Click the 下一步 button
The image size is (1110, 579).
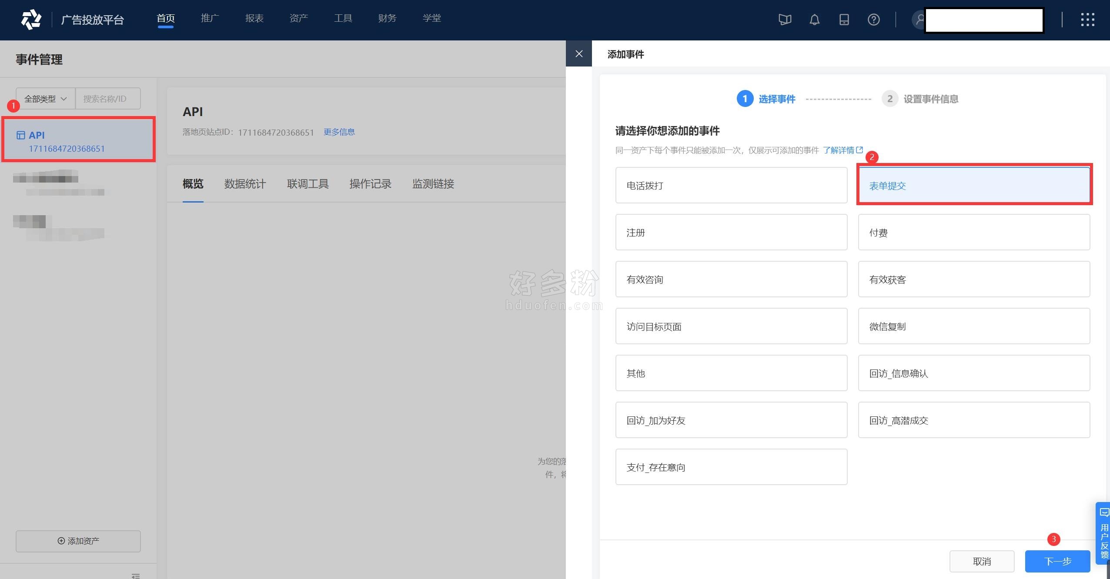coord(1057,561)
